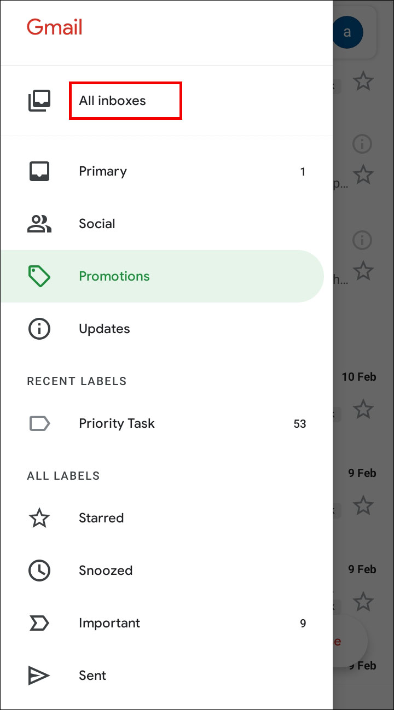Toggle the star on the 10 Feb email
This screenshot has height=710, width=394.
point(363,409)
